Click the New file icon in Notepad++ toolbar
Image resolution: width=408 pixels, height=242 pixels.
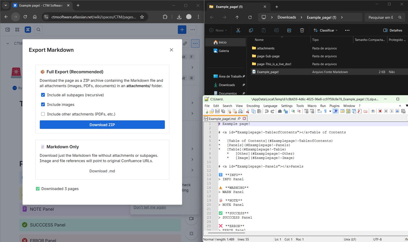(x=206, y=111)
